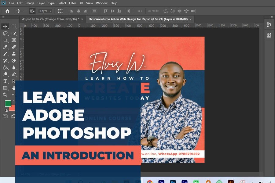Toggle Quick Mask mode
The width and height of the screenshot is (275, 183).
pos(5,116)
